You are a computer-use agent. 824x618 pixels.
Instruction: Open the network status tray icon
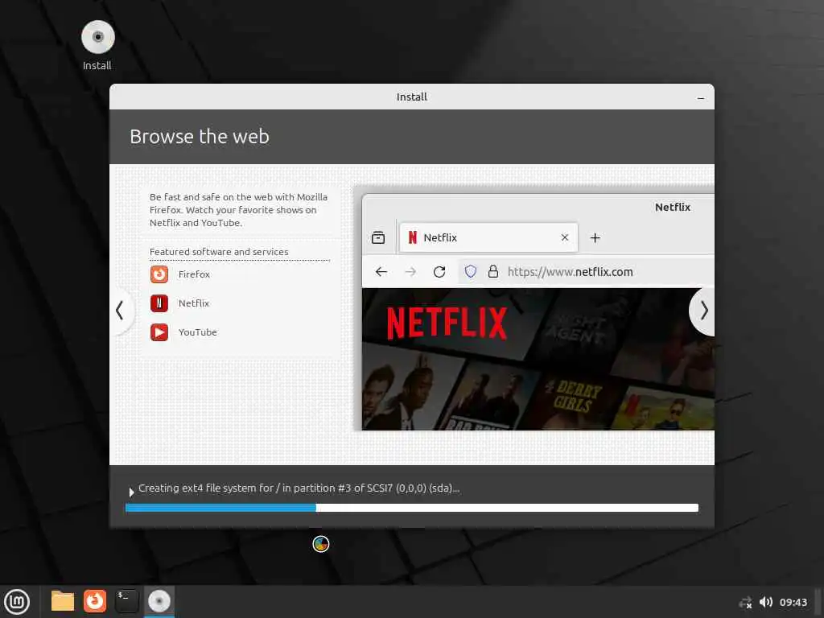tap(745, 602)
